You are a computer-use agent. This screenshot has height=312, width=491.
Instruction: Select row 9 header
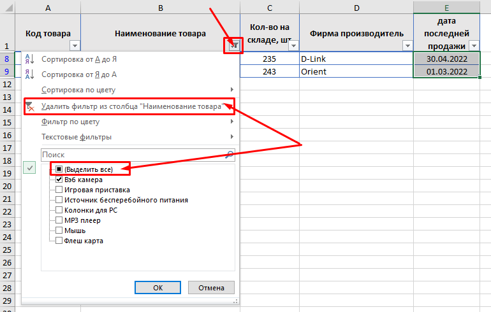(x=7, y=71)
